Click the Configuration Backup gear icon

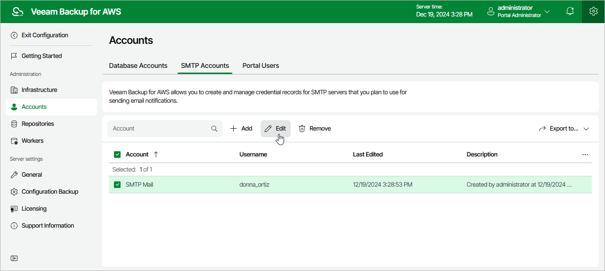[x=14, y=192]
